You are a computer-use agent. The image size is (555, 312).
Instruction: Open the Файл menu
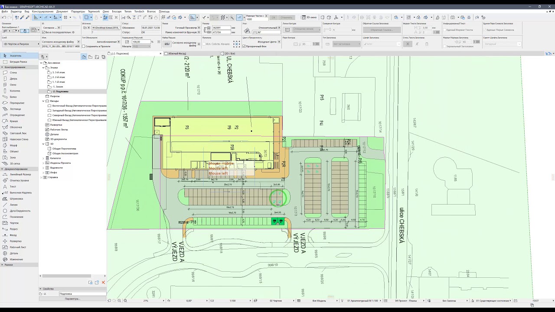pyautogui.click(x=5, y=12)
